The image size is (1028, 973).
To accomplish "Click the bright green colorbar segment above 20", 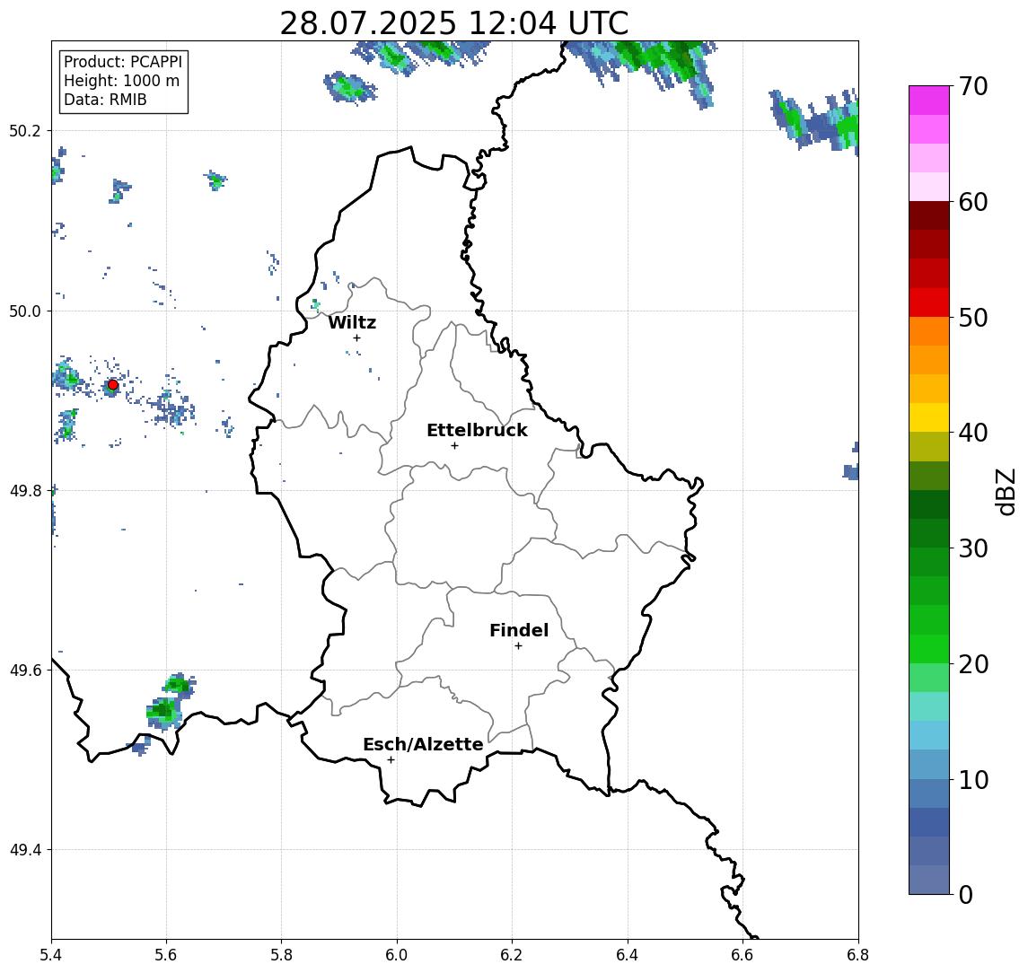I will [929, 648].
